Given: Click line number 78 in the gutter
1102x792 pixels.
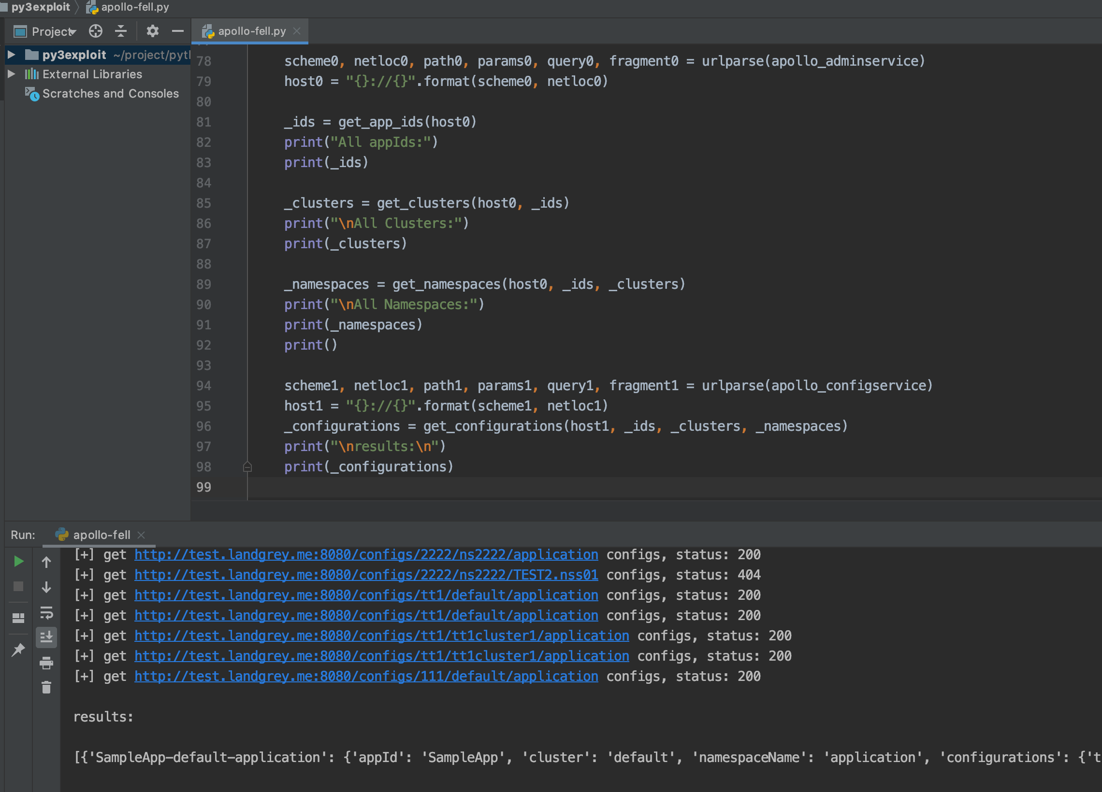Looking at the screenshot, I should pyautogui.click(x=203, y=61).
